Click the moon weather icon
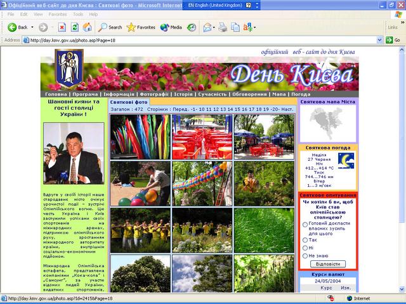406x304 pixels. coord(346,160)
